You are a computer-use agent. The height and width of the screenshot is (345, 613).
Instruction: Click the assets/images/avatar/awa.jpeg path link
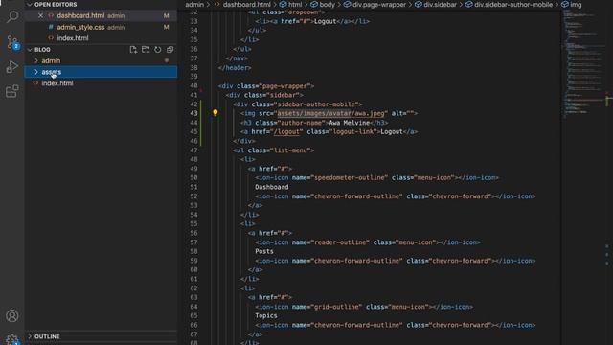(330, 113)
